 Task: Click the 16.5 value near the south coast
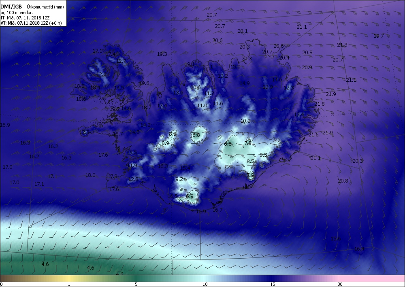[173, 196]
